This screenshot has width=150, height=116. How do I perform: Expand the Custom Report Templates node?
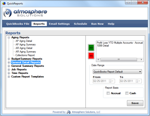coord(9,77)
